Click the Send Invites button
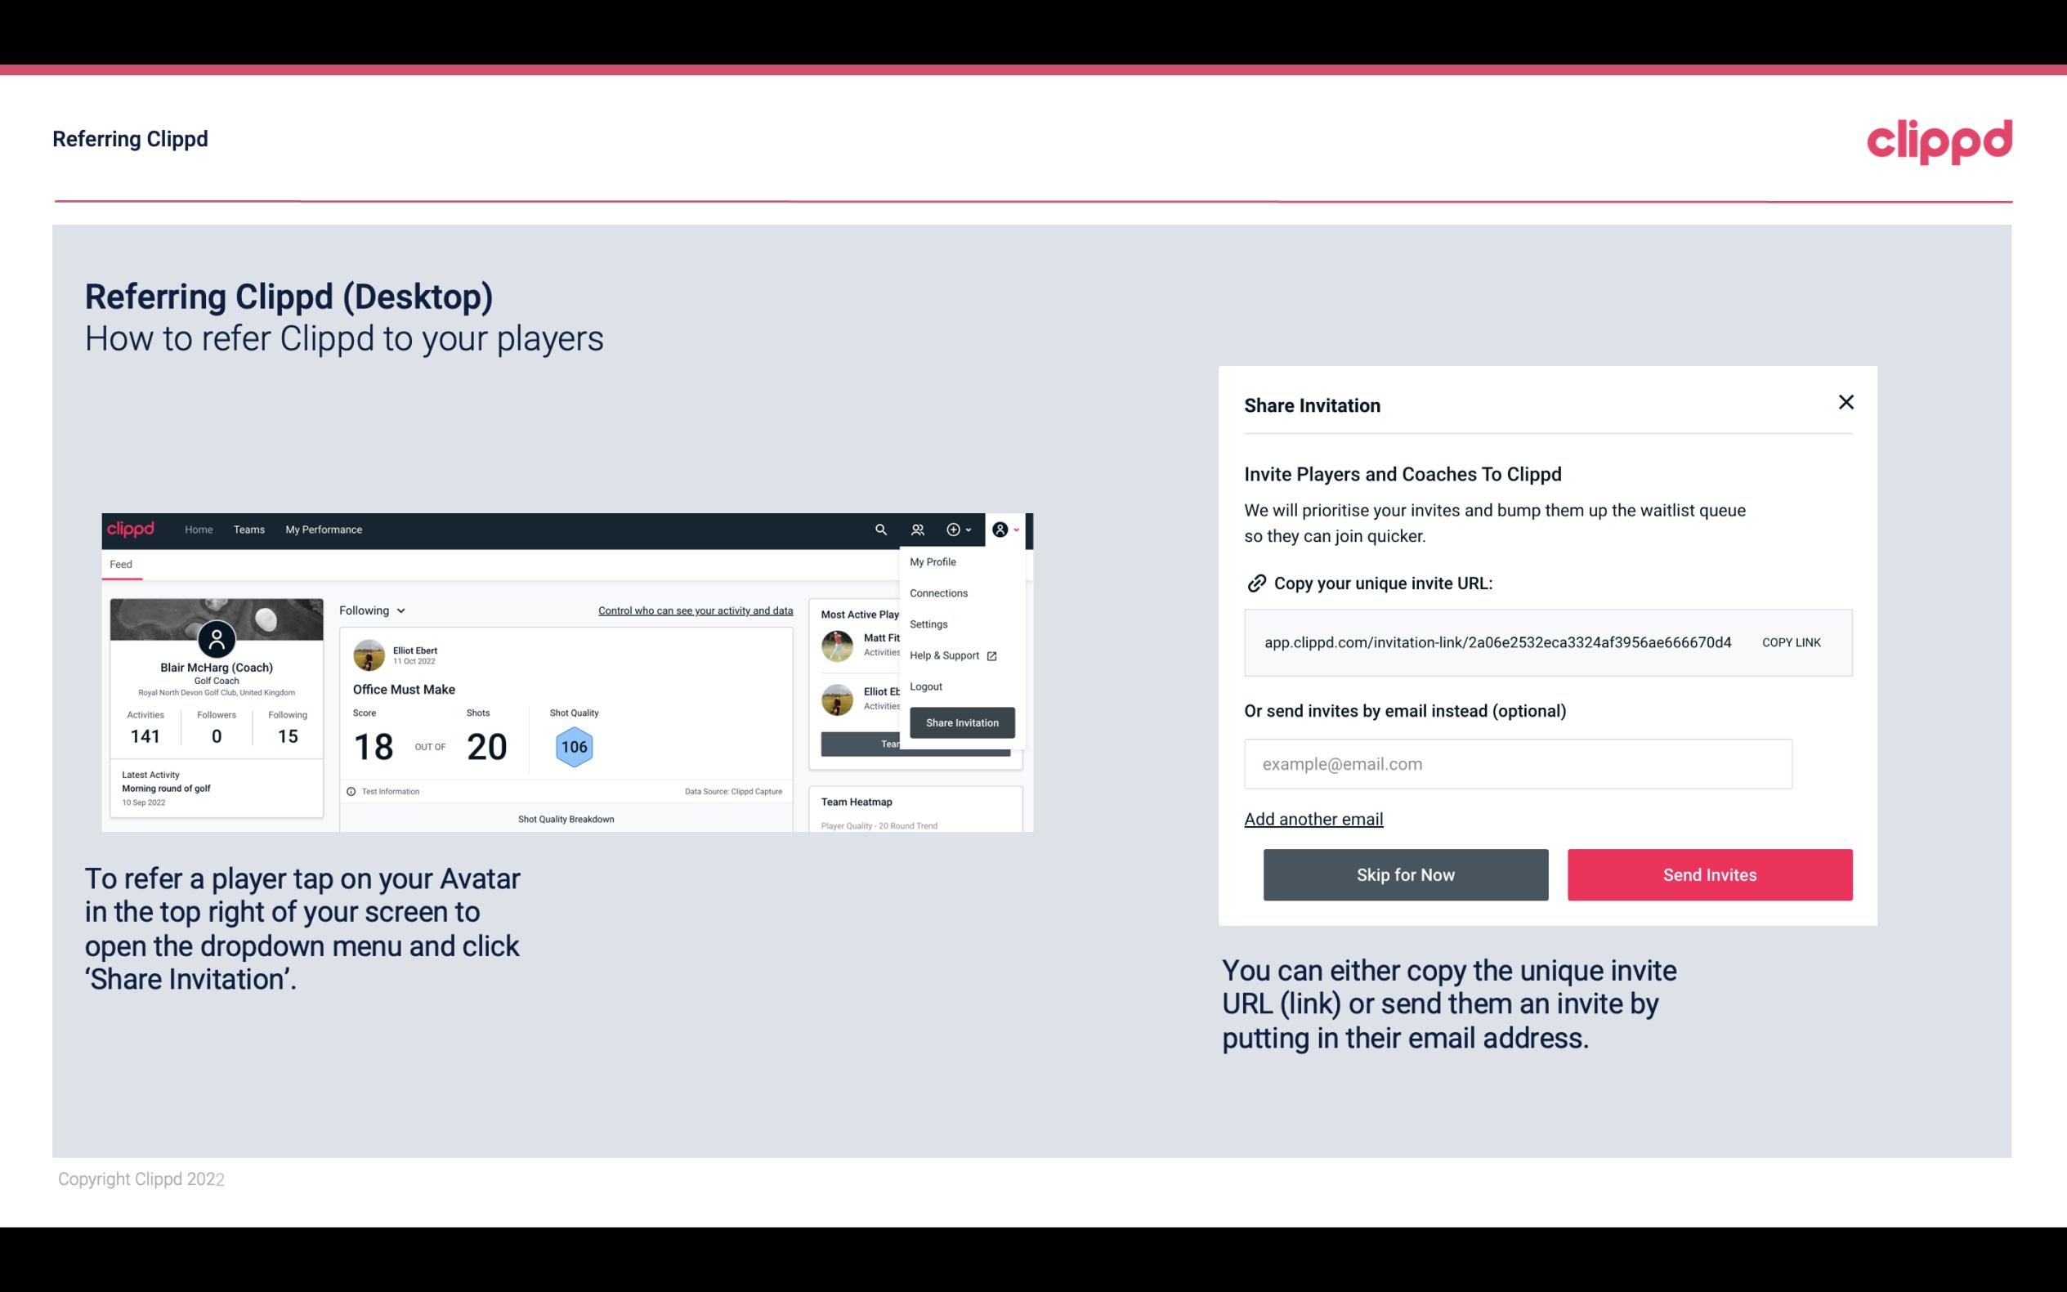The image size is (2067, 1292). click(1710, 874)
